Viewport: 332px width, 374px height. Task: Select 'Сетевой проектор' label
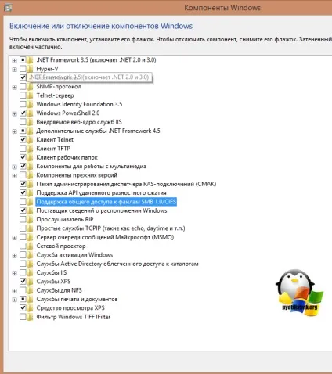[61, 246]
